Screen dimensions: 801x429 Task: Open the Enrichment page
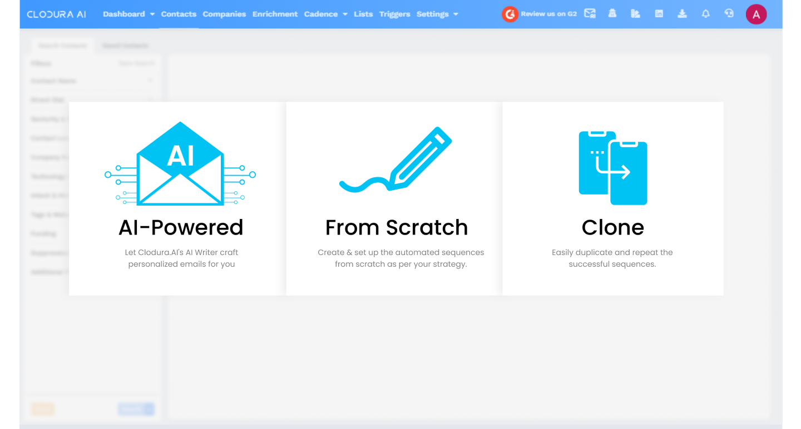pyautogui.click(x=275, y=14)
